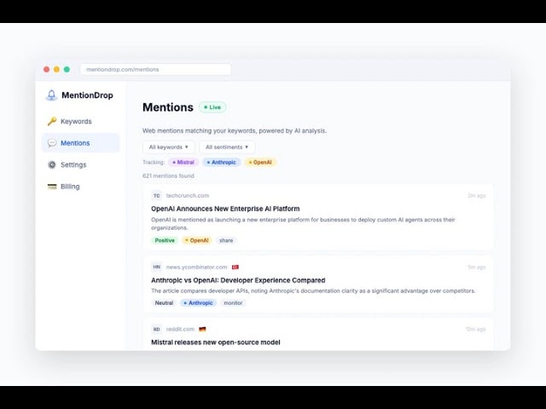Open Billing from the sidebar
The height and width of the screenshot is (409, 546).
pos(80,187)
